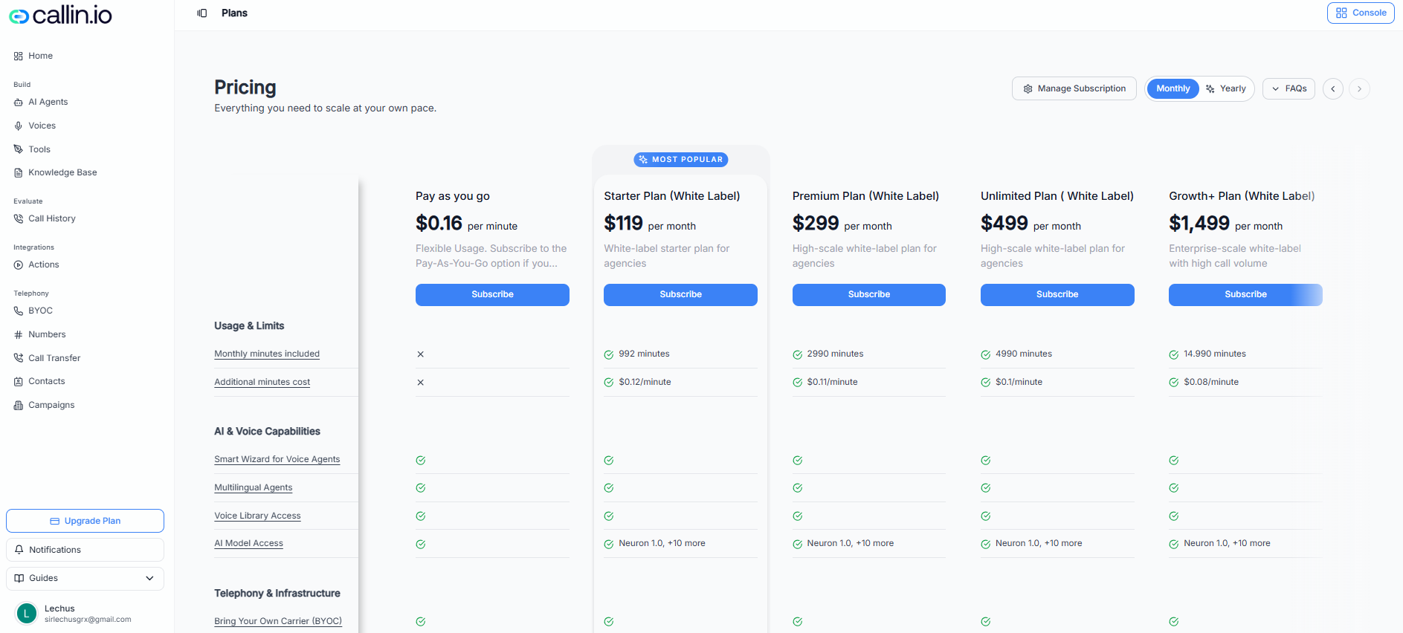Click Bring Your Own Carrier (BYOC) link

pyautogui.click(x=278, y=621)
